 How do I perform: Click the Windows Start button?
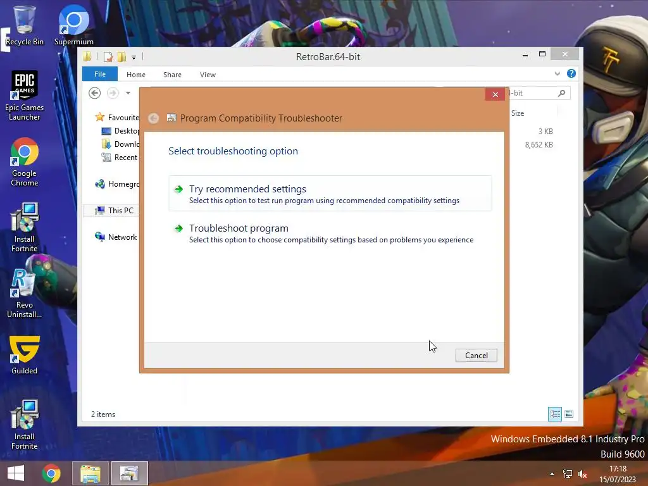16,473
